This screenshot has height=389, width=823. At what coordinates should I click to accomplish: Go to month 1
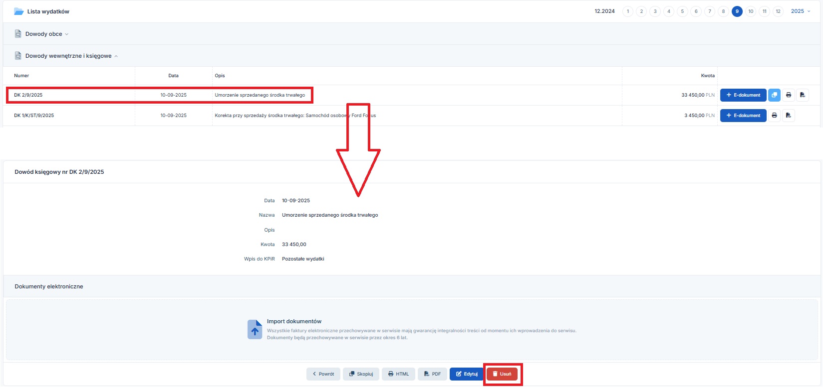click(x=628, y=11)
